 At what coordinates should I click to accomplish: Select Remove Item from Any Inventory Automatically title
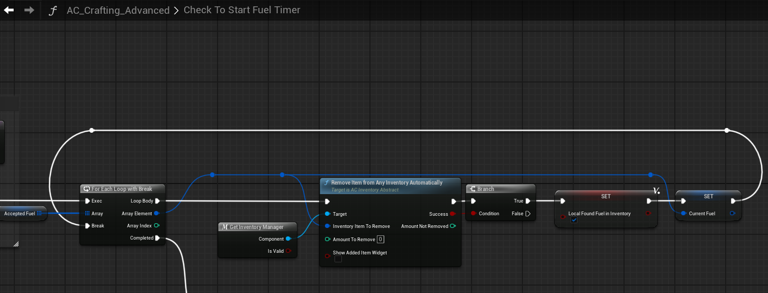point(387,182)
